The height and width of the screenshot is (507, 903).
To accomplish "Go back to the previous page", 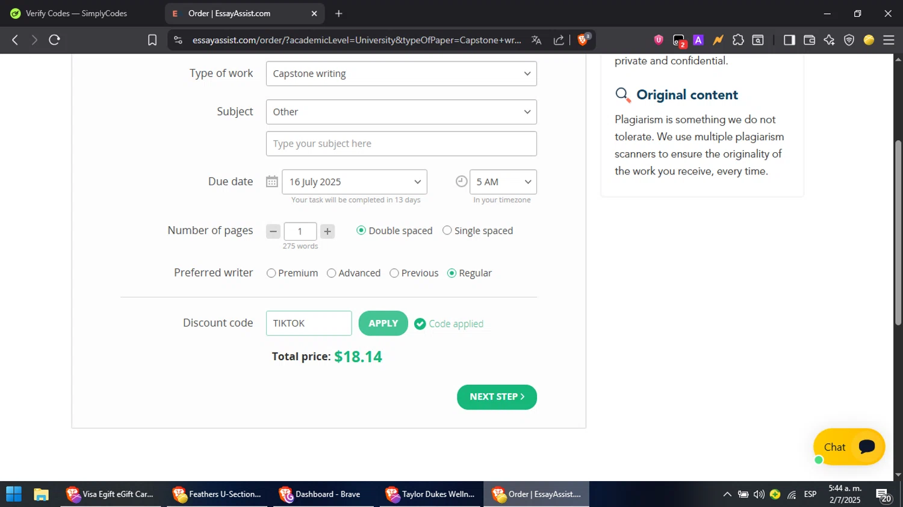I will pos(15,40).
